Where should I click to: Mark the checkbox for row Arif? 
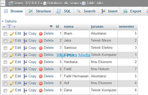5,83
